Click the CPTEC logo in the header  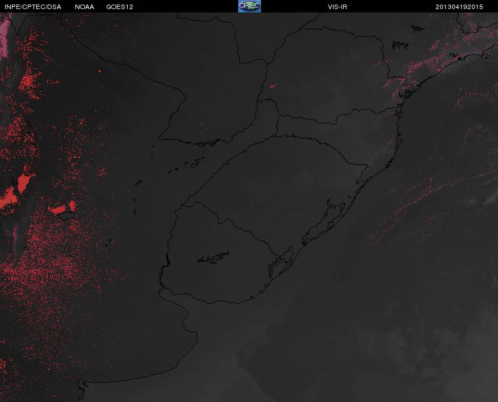[x=250, y=6]
